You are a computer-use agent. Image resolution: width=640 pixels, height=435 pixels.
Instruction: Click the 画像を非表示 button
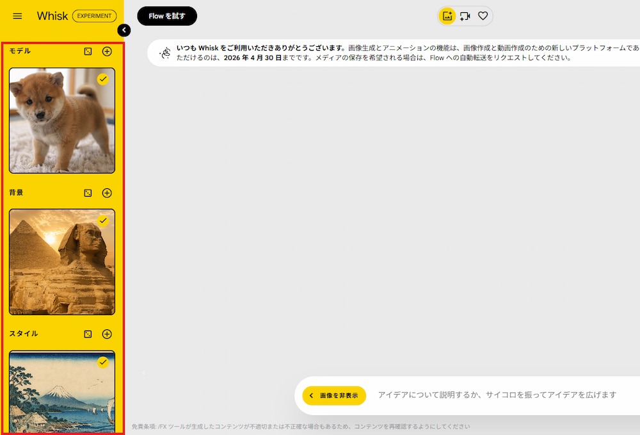click(x=334, y=395)
